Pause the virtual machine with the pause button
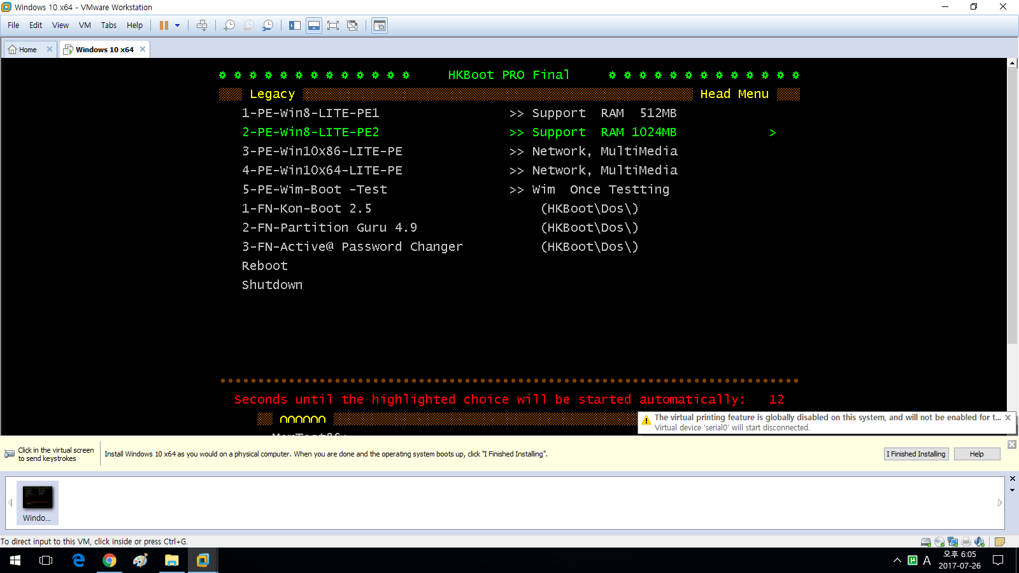 pyautogui.click(x=164, y=25)
